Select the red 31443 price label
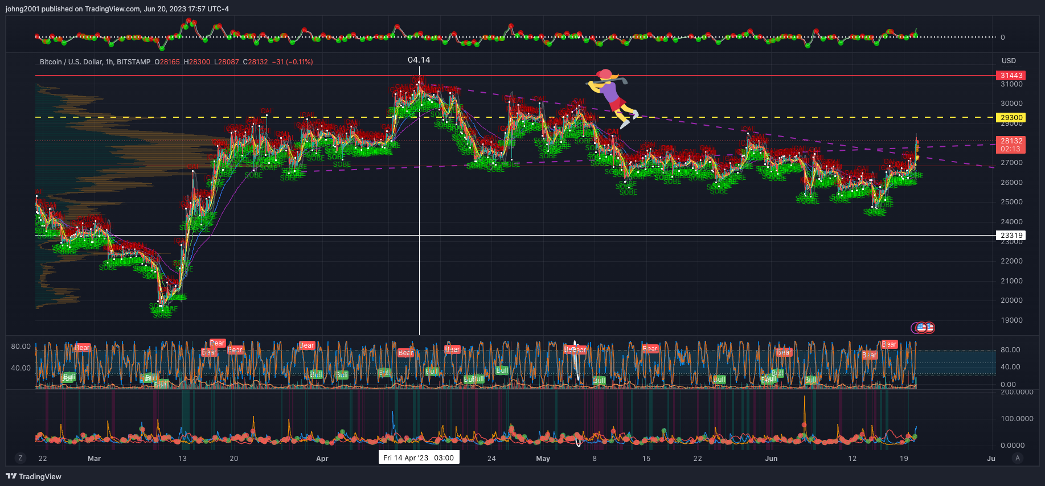The image size is (1045, 486). (1011, 75)
